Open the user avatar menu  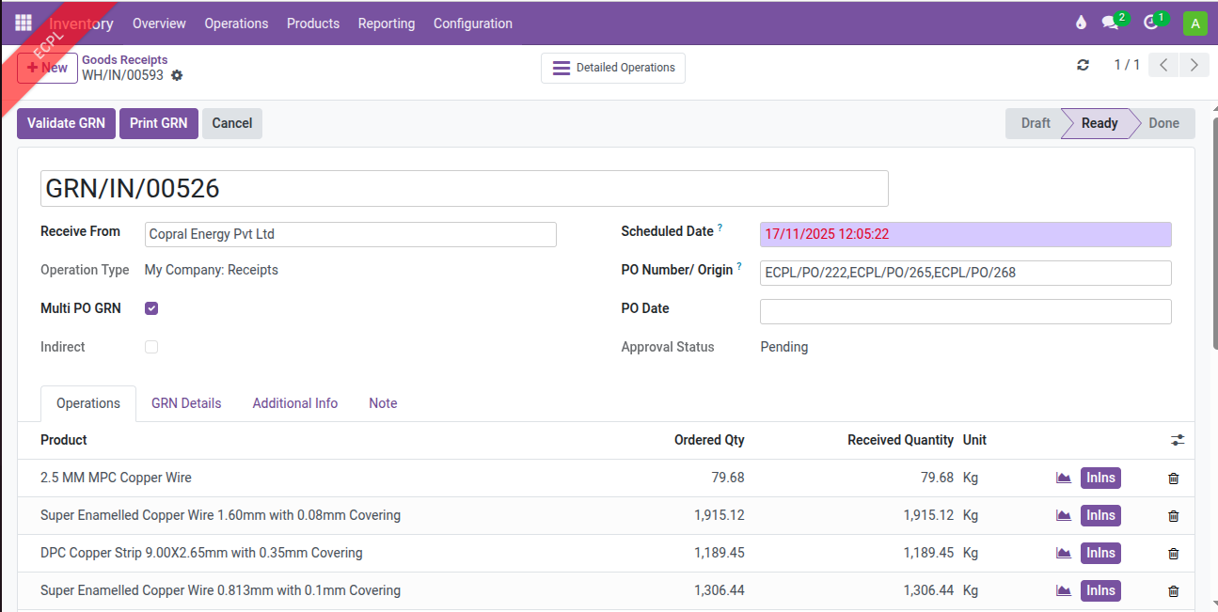[x=1194, y=24]
